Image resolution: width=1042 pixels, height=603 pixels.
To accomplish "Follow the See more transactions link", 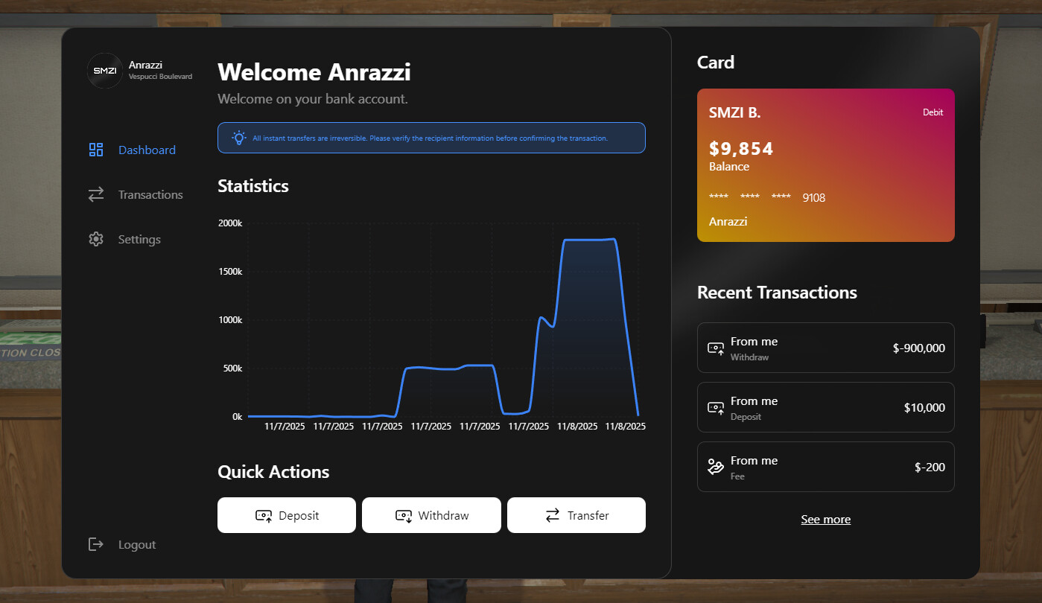I will (x=825, y=519).
